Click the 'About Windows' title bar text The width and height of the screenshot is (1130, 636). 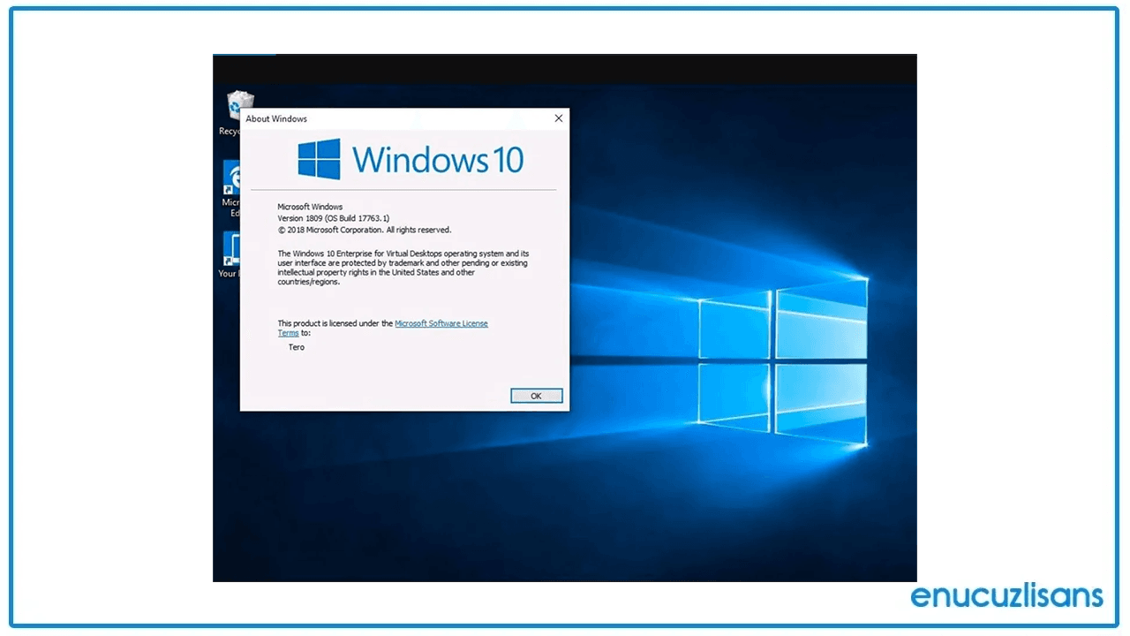pyautogui.click(x=276, y=118)
